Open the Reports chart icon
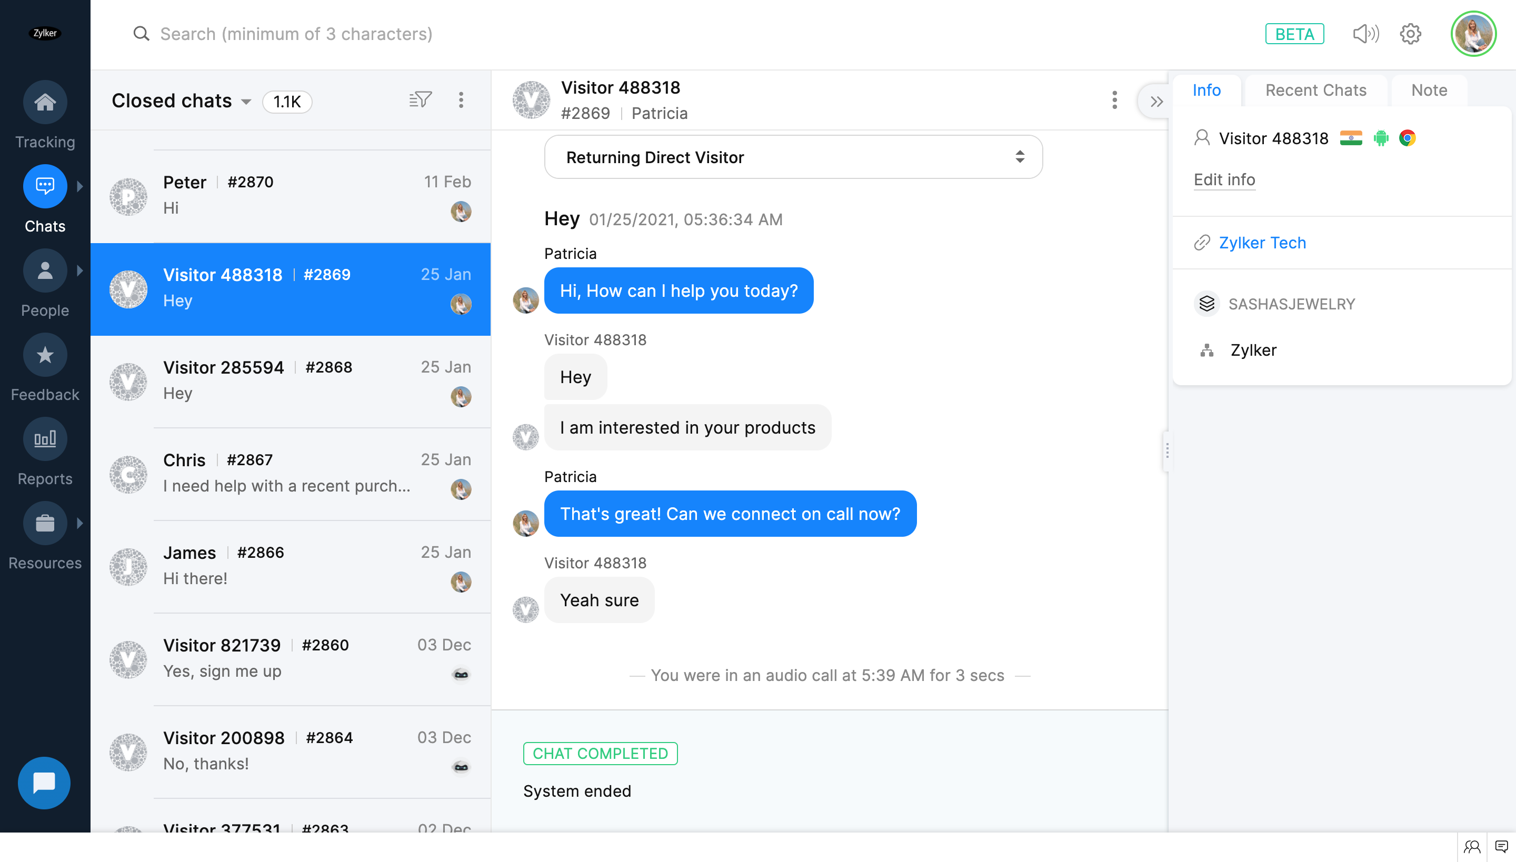Screen dimensions: 1516x862 pos(45,439)
